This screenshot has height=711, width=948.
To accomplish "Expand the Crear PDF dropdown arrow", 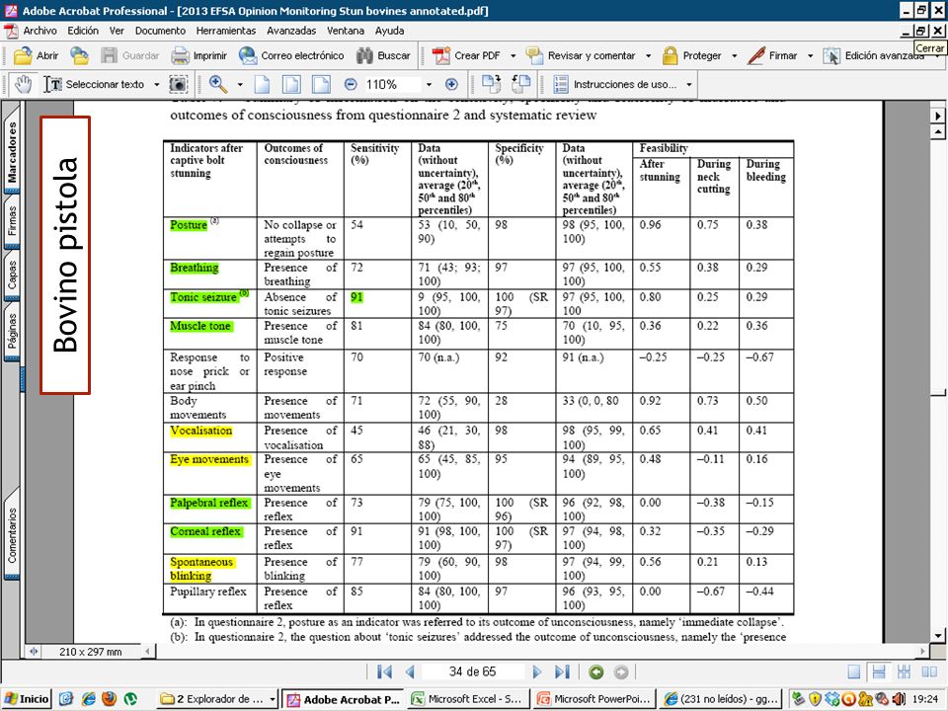I will click(513, 55).
